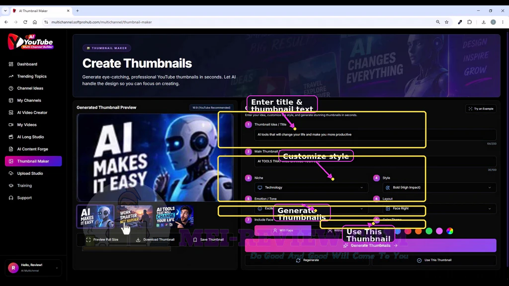Click the Trending Topics chart icon
509x286 pixels.
click(x=11, y=76)
